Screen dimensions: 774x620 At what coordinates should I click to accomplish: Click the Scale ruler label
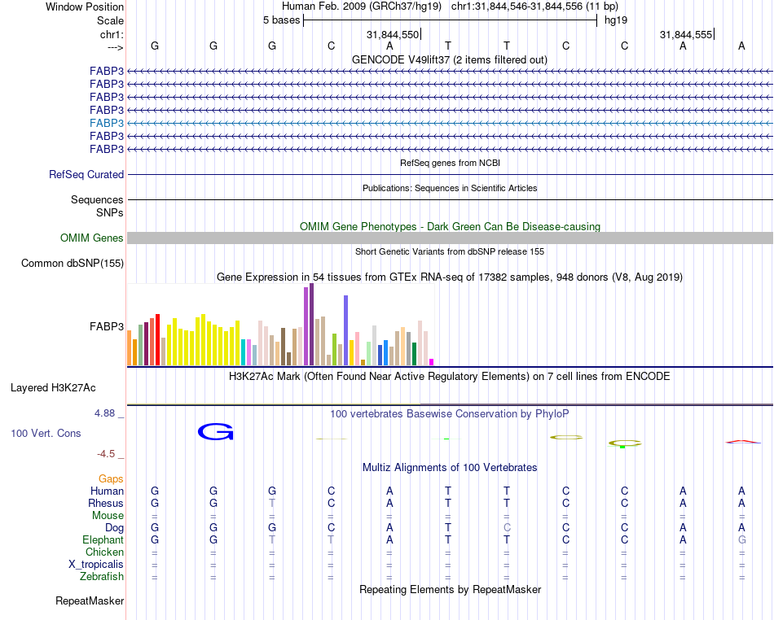pos(111,20)
